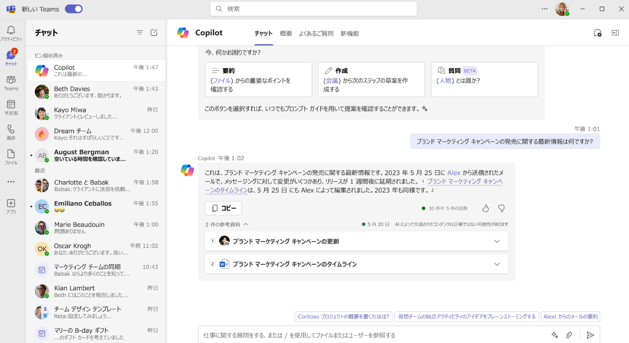Open chat with Kian Lambert
This screenshot has width=629, height=343.
97,291
